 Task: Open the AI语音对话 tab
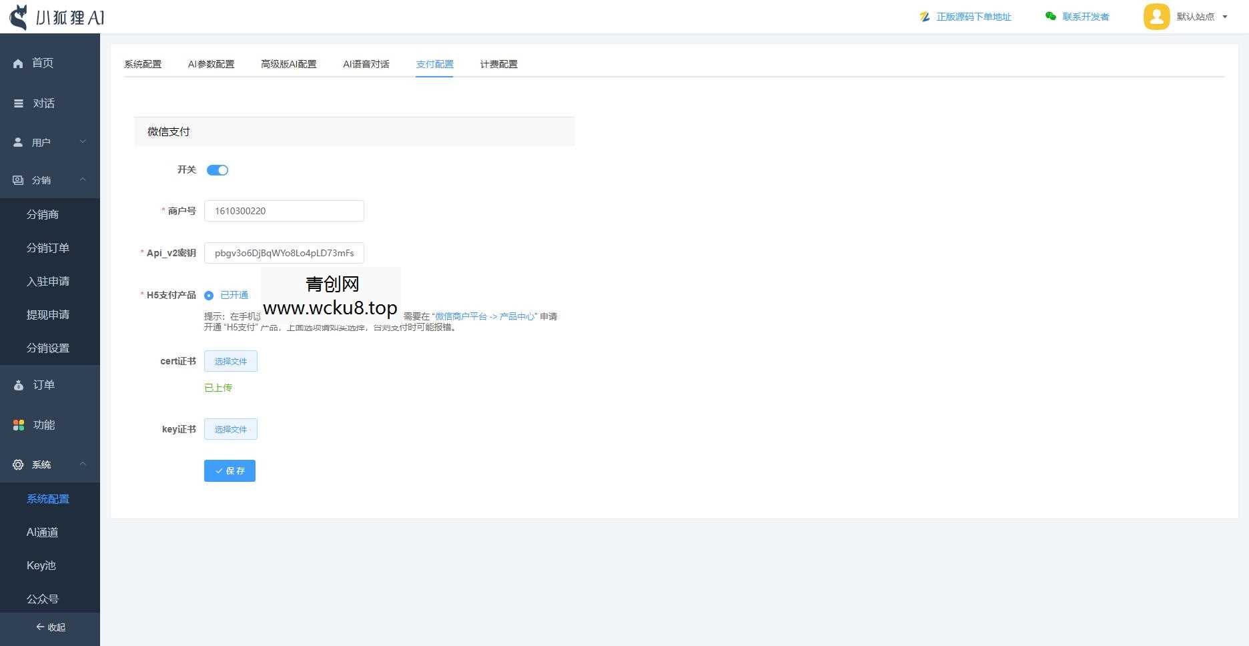coord(366,63)
